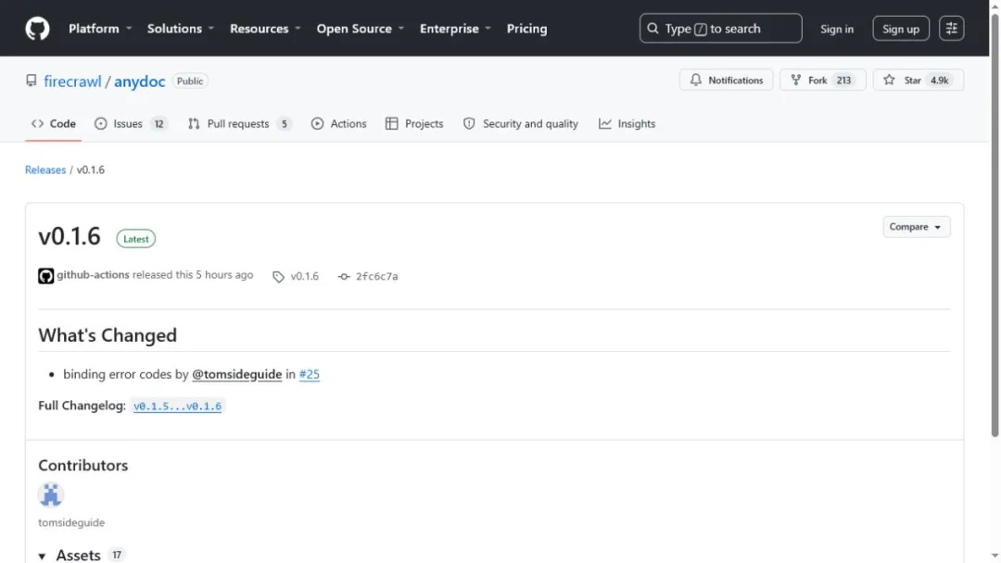This screenshot has height=563, width=1001.
Task: Click the Pull requests branch icon
Action: click(194, 124)
